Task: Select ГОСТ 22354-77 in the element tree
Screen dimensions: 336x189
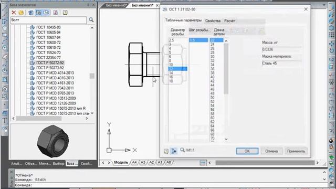Action: click(x=48, y=58)
